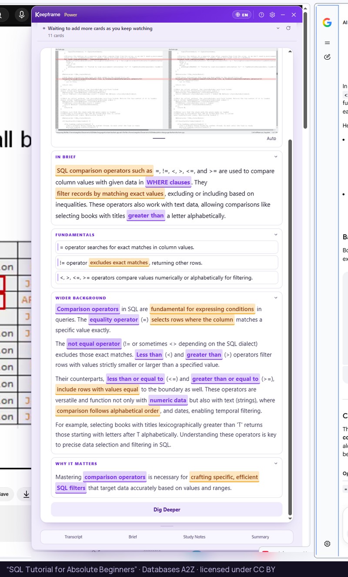The height and width of the screenshot is (577, 348).
Task: Click the scrollbar down arrow in cards list
Action: point(290,518)
